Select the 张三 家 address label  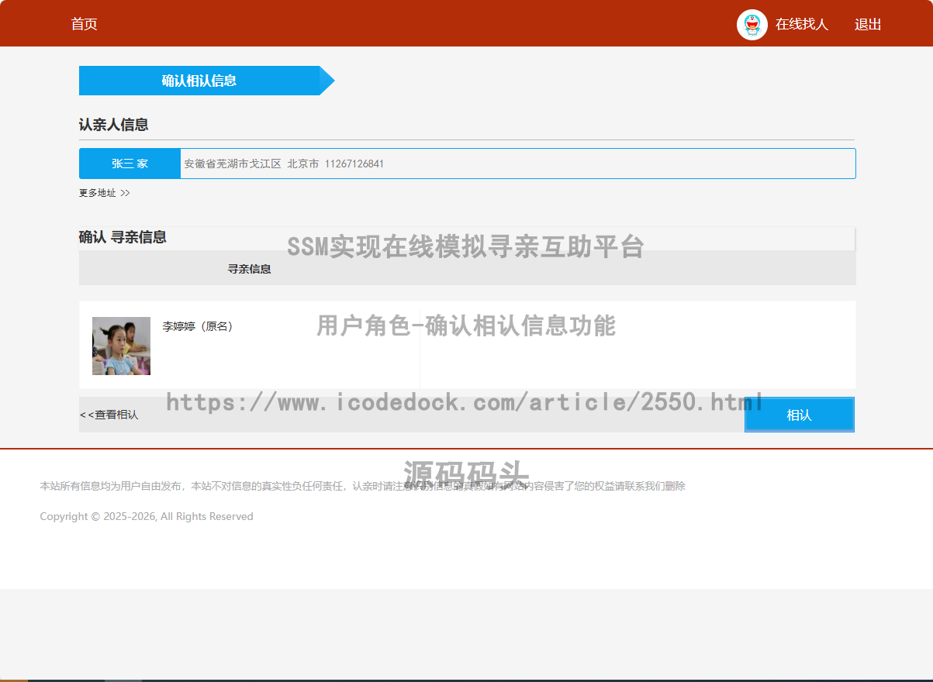130,164
